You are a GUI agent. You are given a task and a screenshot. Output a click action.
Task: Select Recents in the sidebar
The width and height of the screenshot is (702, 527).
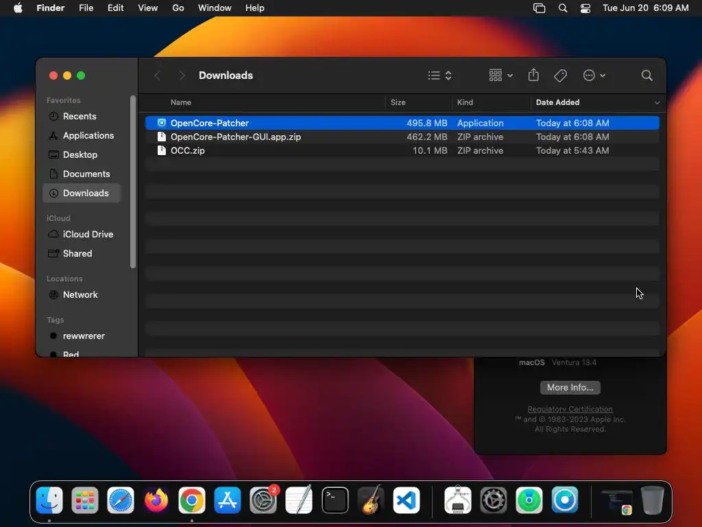click(x=82, y=117)
